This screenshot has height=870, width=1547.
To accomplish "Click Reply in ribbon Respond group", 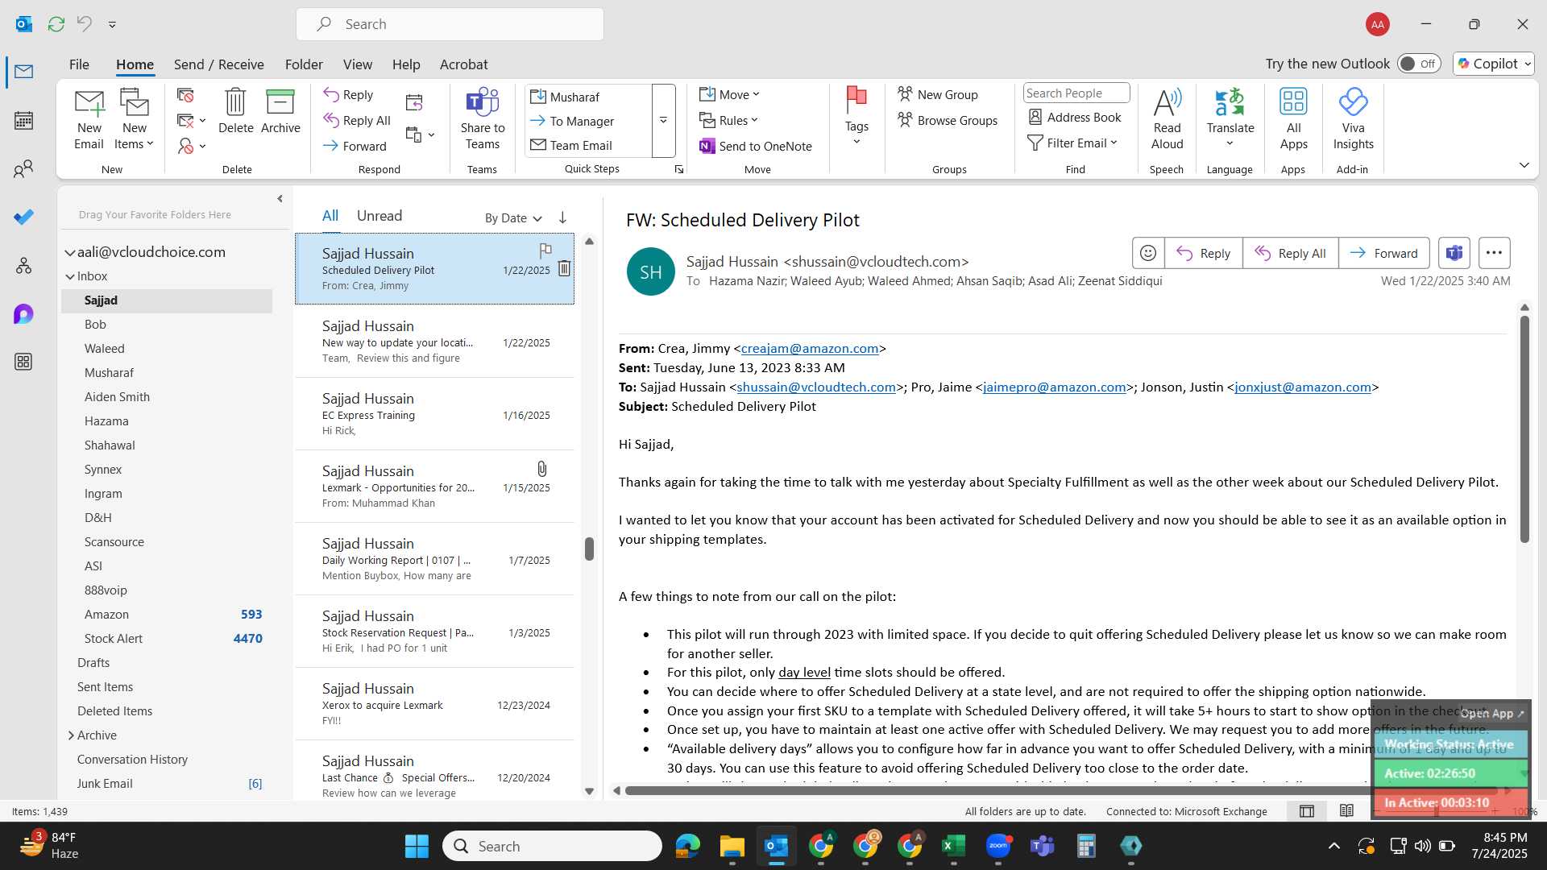I will 348,94.
